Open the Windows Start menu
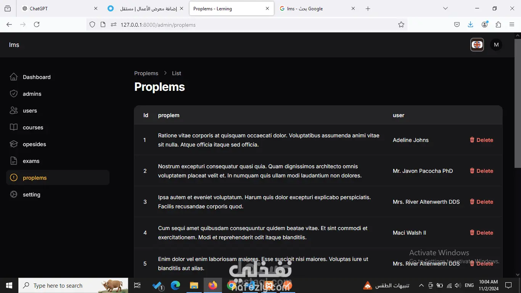The image size is (521, 293). coord(9,285)
